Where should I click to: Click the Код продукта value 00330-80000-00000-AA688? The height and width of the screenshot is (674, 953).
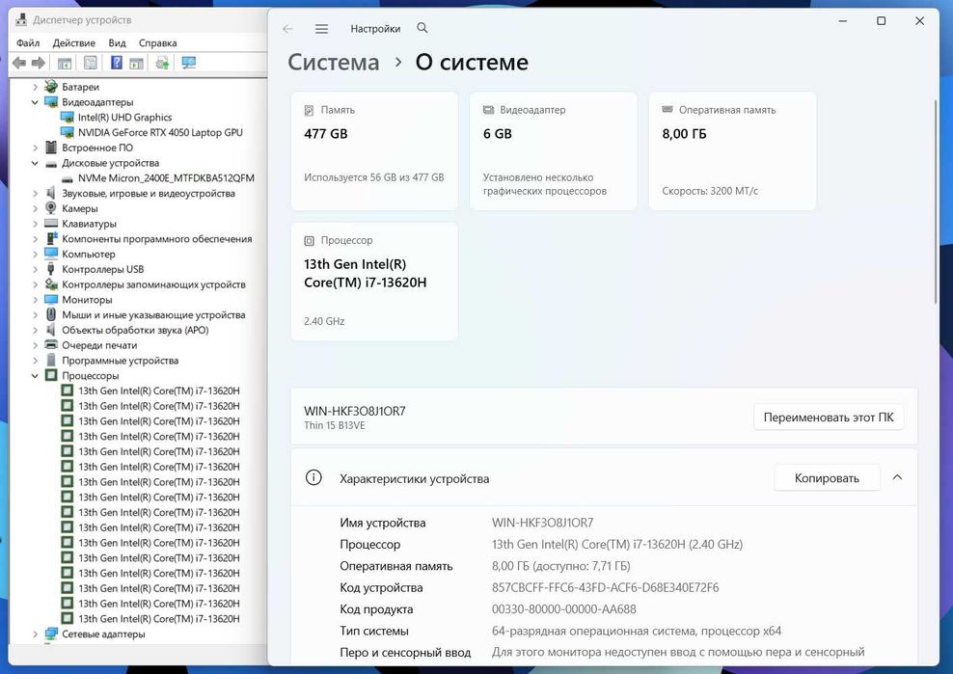(x=564, y=609)
